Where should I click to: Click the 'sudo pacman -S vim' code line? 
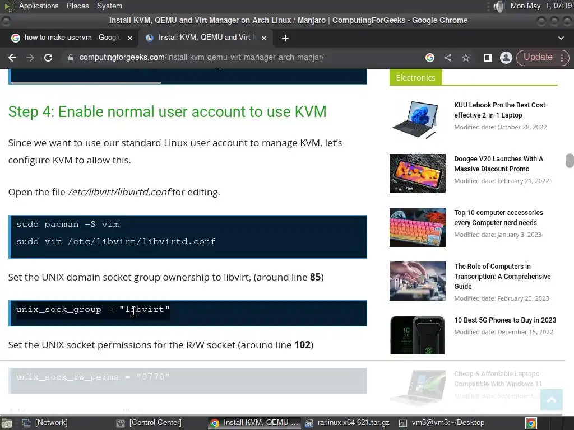(67, 224)
